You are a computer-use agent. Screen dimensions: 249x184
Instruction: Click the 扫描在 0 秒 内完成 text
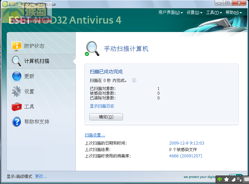108,81
